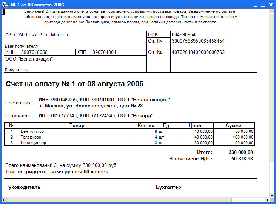Screen dimensions: 276x204
Task: Click the scroll right arrow
Action: [267, 200]
